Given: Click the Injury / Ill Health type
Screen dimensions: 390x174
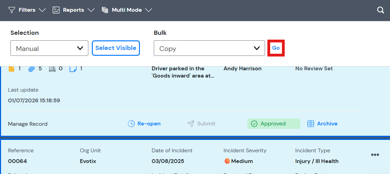Looking at the screenshot, I should point(317,161).
